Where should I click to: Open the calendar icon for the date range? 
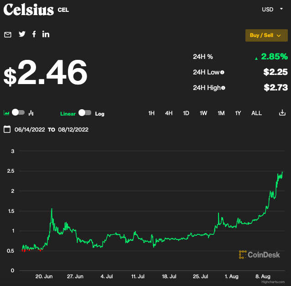[x=7, y=129]
